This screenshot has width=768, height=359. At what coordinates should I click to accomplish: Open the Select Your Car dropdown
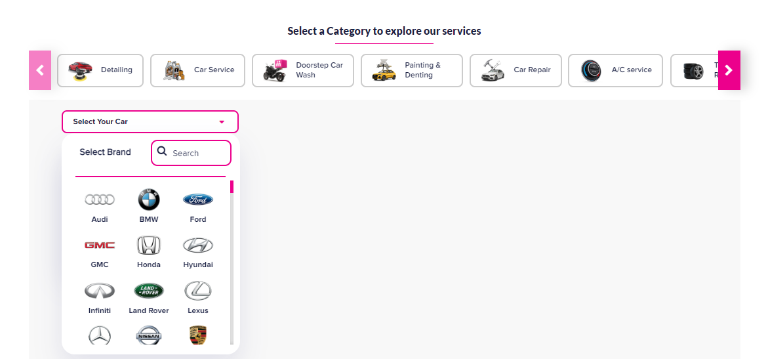coord(150,122)
